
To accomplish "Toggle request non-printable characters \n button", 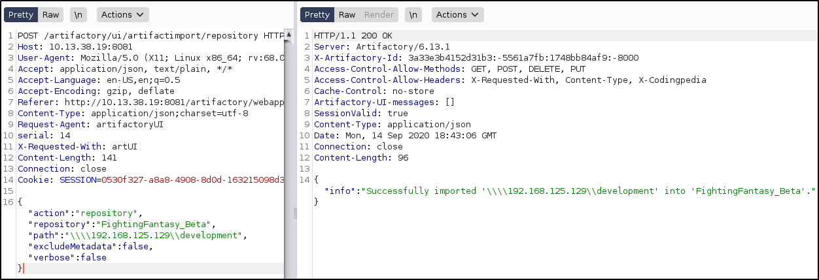I will pyautogui.click(x=78, y=14).
